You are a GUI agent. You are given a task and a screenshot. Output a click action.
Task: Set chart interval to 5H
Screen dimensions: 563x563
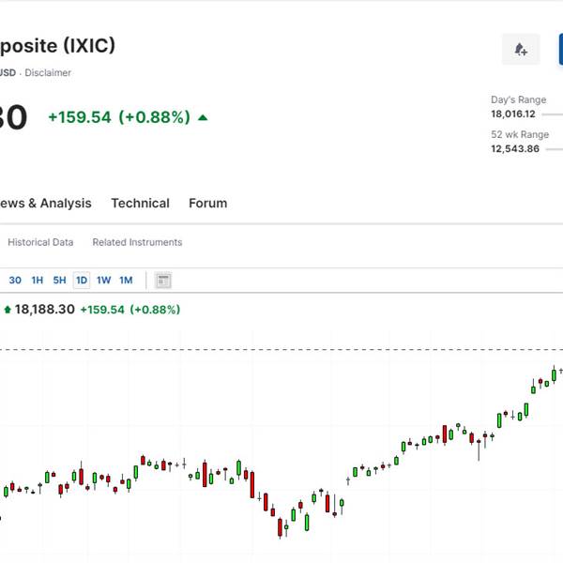click(59, 280)
